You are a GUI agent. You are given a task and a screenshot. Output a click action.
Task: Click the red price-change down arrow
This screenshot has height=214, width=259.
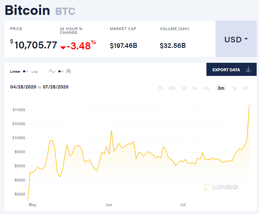63,47
